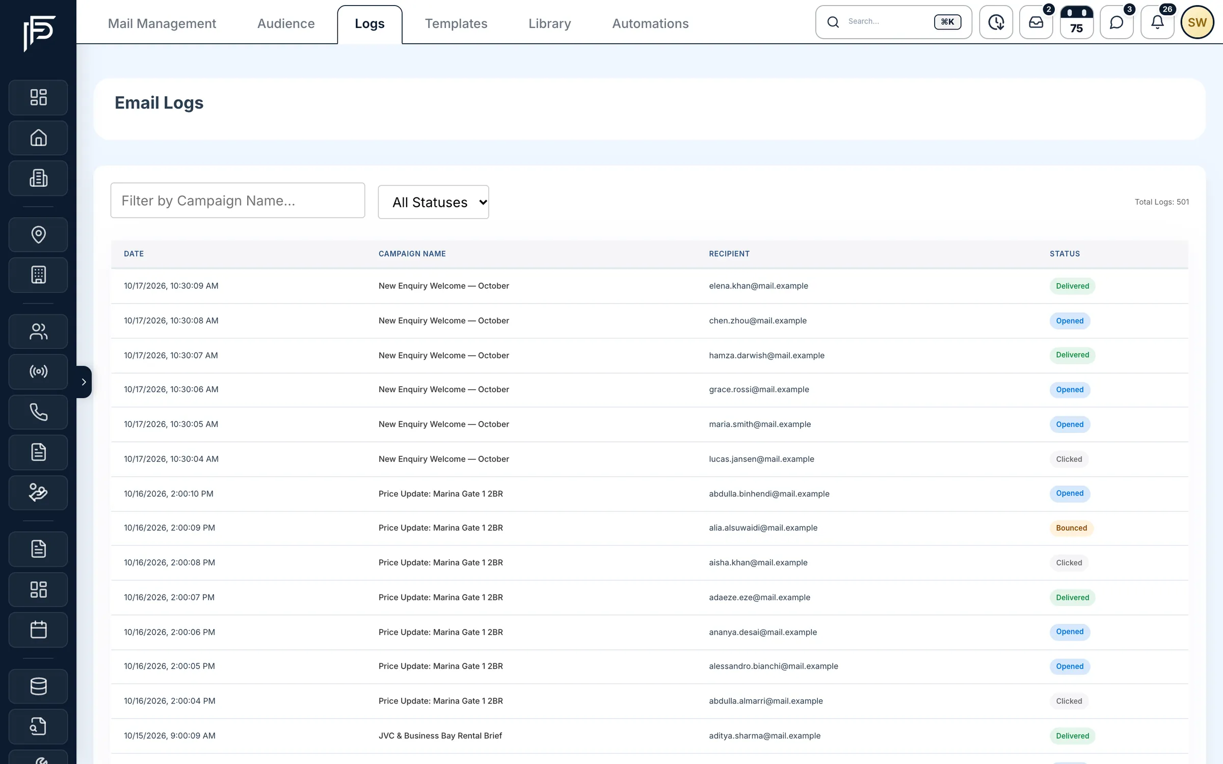Click the clock history icon in header

996,22
